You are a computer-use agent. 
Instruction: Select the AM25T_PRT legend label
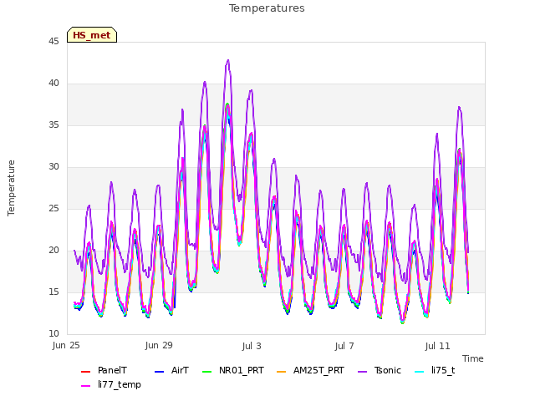click(318, 371)
